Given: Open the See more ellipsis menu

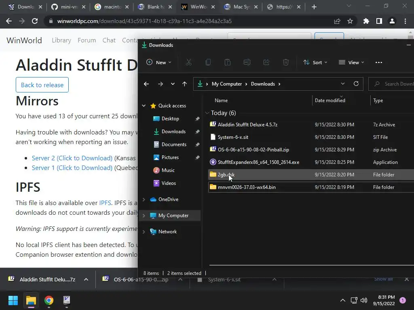Looking at the screenshot, I should pos(378,63).
